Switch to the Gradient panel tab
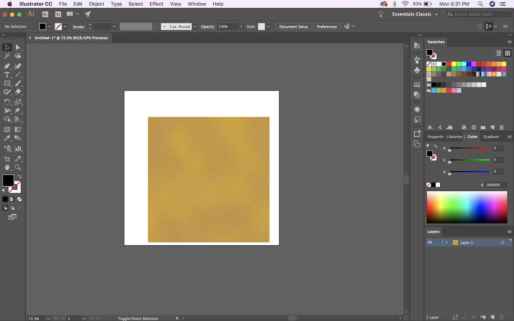Image resolution: width=514 pixels, height=321 pixels. coord(491,137)
